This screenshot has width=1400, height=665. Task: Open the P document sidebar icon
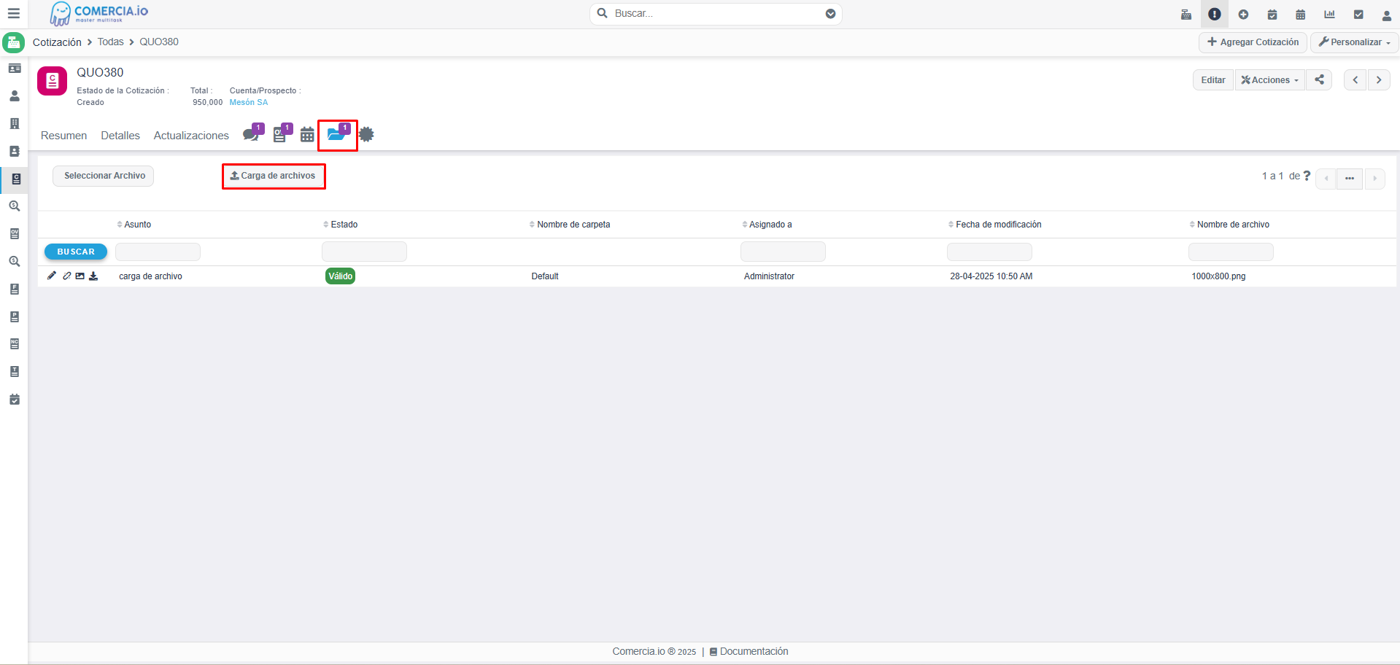point(15,316)
